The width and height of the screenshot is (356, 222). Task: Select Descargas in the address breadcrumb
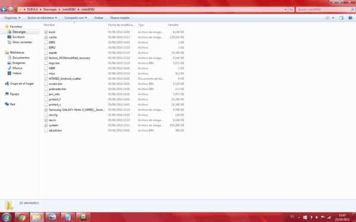[x=50, y=9]
